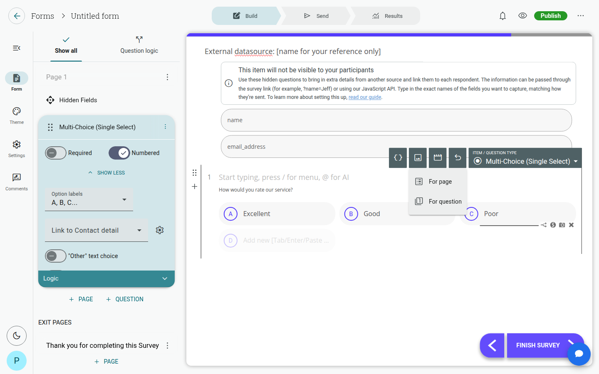The height and width of the screenshot is (374, 599).
Task: Expand the Logic section
Action: (x=106, y=278)
